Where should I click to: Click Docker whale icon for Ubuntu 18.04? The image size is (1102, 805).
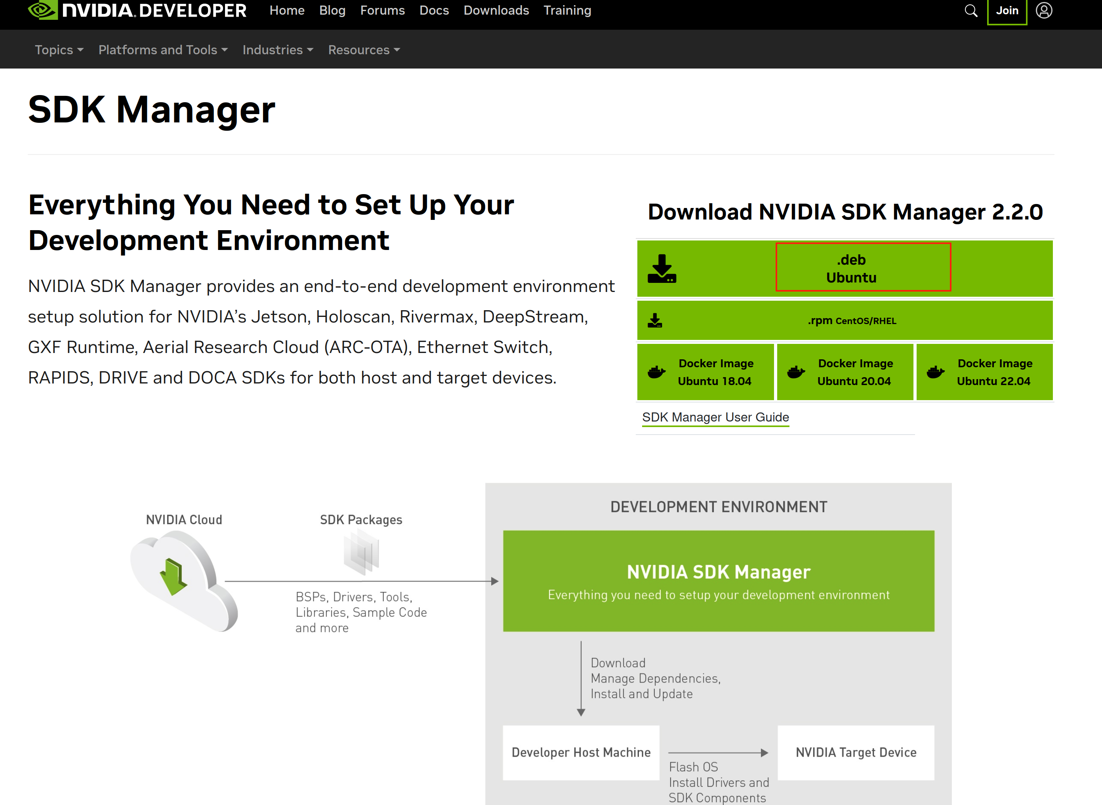tap(656, 372)
